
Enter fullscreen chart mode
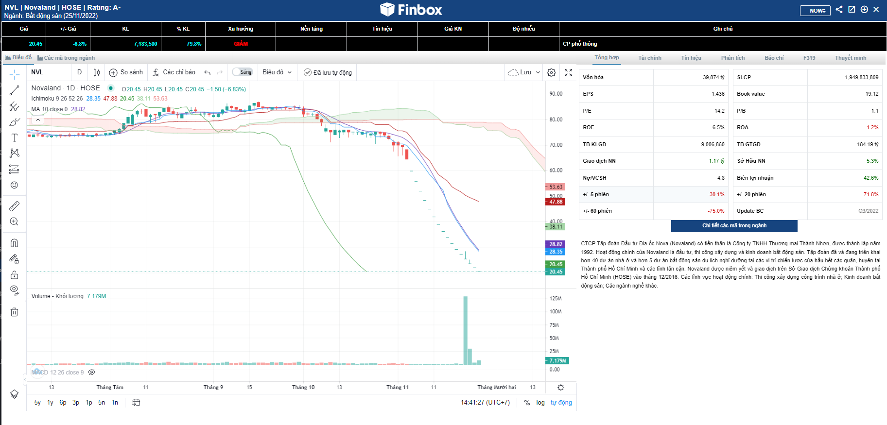[x=568, y=72]
